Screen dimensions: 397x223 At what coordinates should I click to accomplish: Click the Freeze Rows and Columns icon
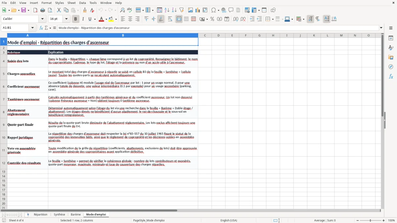point(254,10)
